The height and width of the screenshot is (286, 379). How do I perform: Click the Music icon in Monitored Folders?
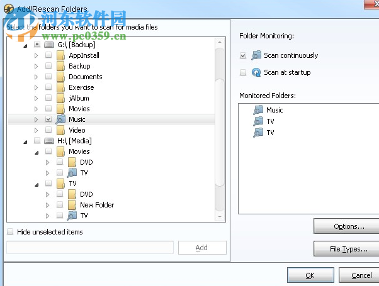tap(258, 110)
